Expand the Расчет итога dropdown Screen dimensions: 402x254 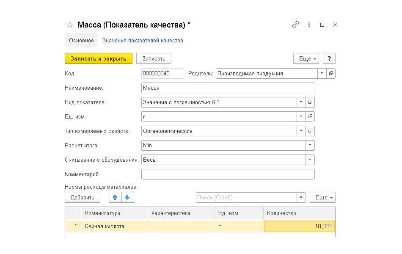310,145
